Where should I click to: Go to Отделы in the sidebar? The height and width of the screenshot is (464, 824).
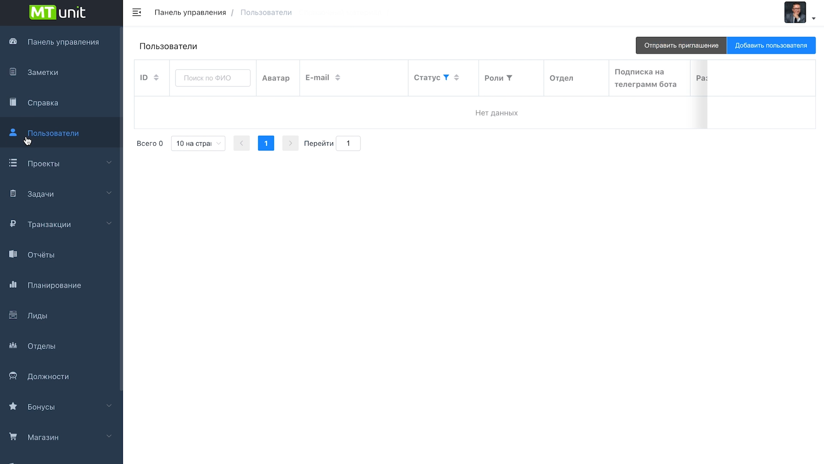(x=41, y=346)
